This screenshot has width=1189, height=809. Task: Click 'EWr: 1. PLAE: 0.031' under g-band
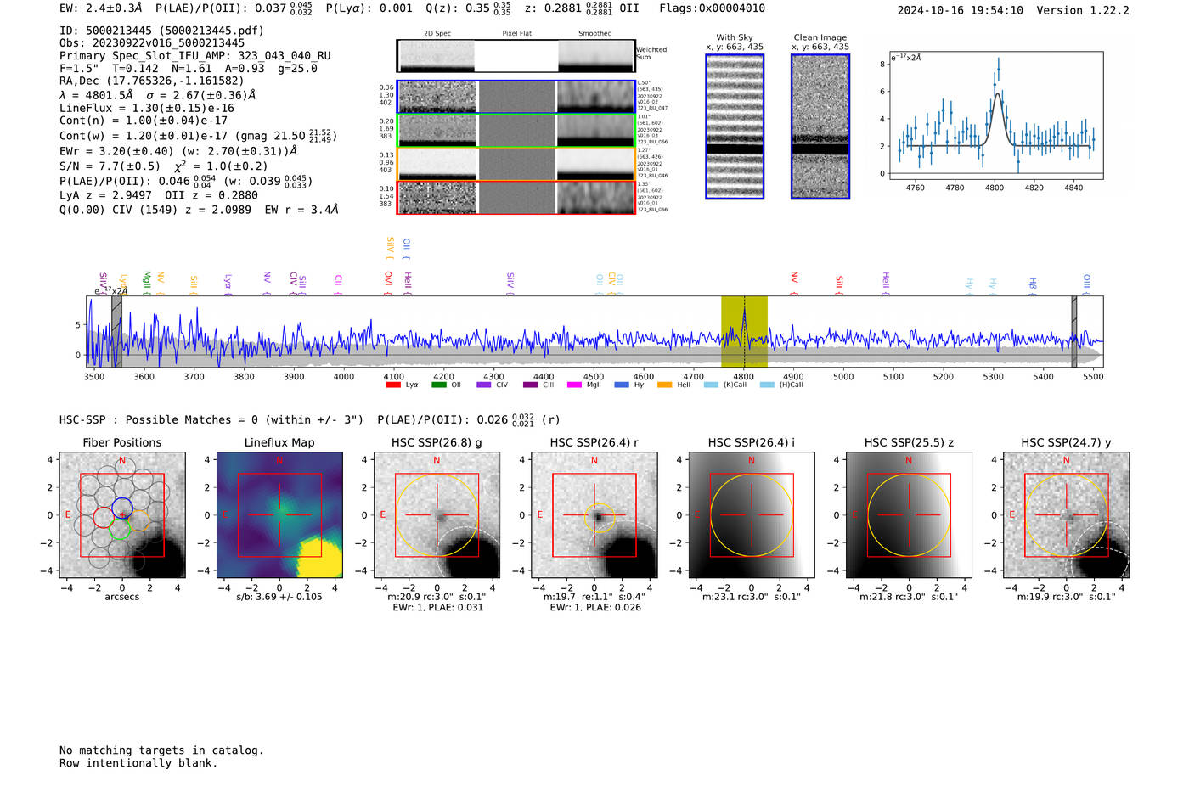[437, 608]
